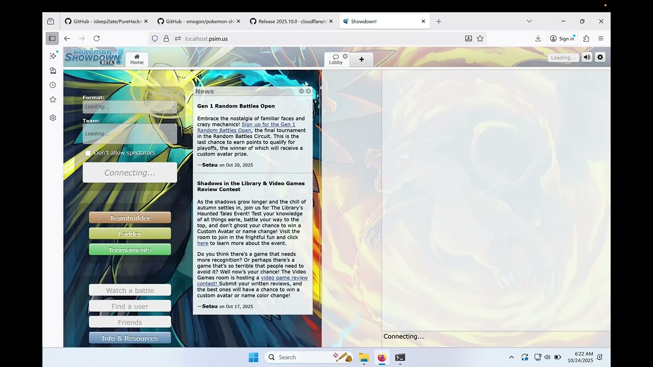The height and width of the screenshot is (367, 653).
Task: Open the Format selector dropdown
Action: pyautogui.click(x=130, y=107)
